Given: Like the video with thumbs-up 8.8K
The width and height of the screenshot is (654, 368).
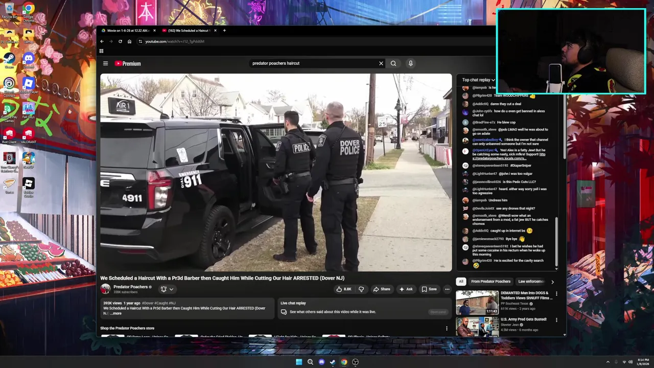Looking at the screenshot, I should [343, 289].
